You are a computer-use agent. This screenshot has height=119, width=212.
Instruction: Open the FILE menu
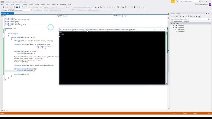pyautogui.click(x=2, y=4)
